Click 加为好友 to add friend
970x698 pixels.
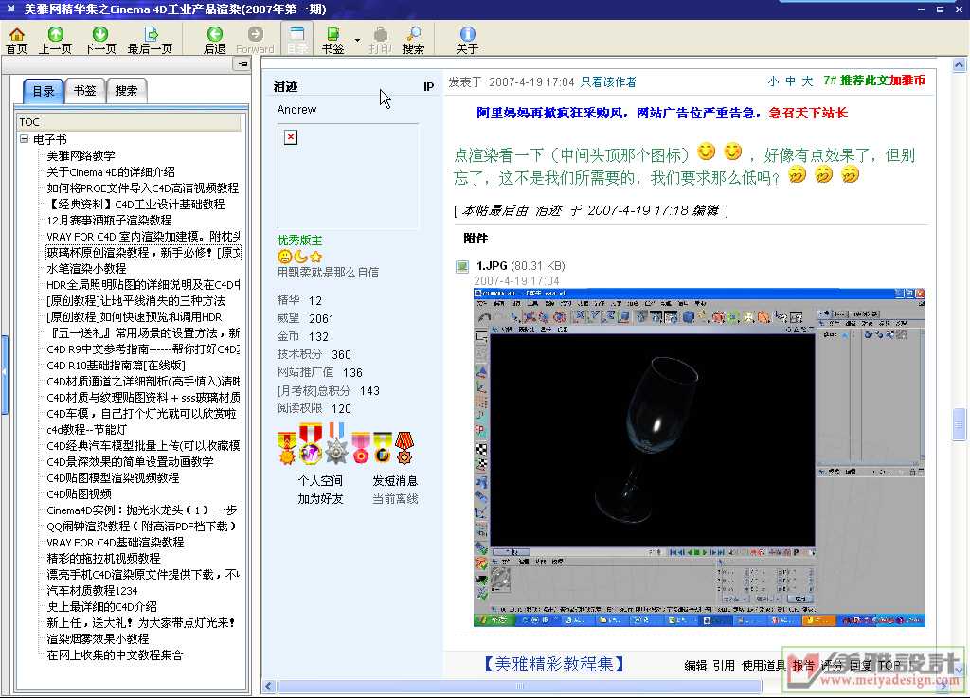[320, 499]
